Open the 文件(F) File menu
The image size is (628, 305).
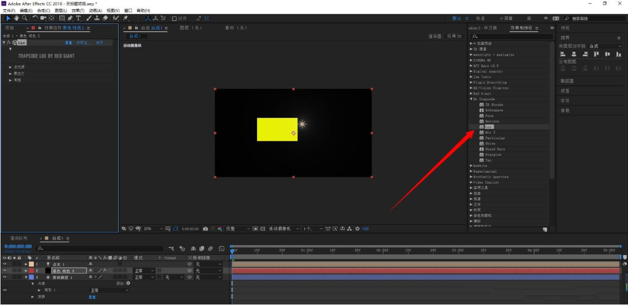[10, 10]
